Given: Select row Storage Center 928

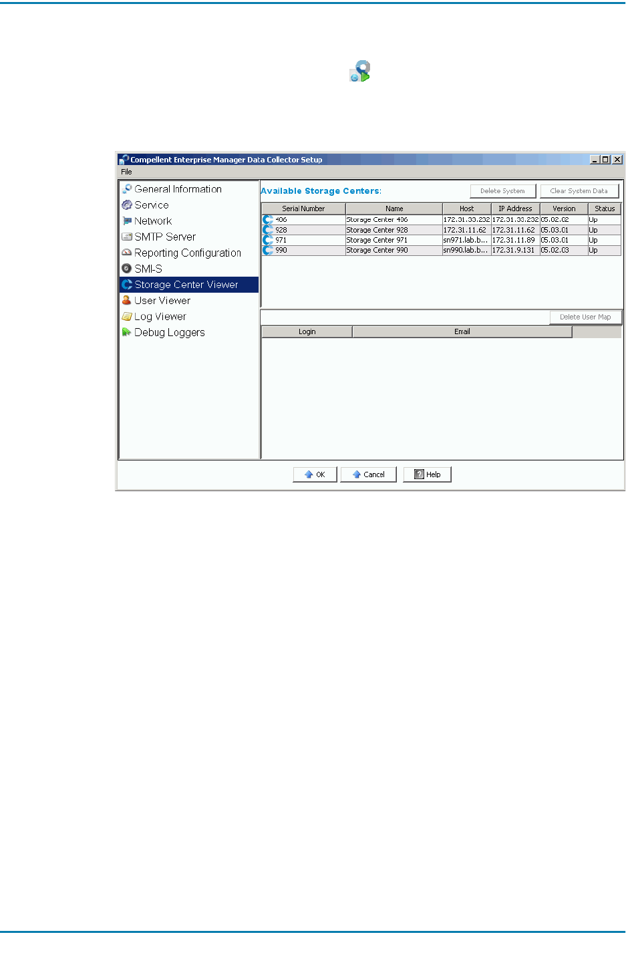Looking at the screenshot, I should point(441,230).
